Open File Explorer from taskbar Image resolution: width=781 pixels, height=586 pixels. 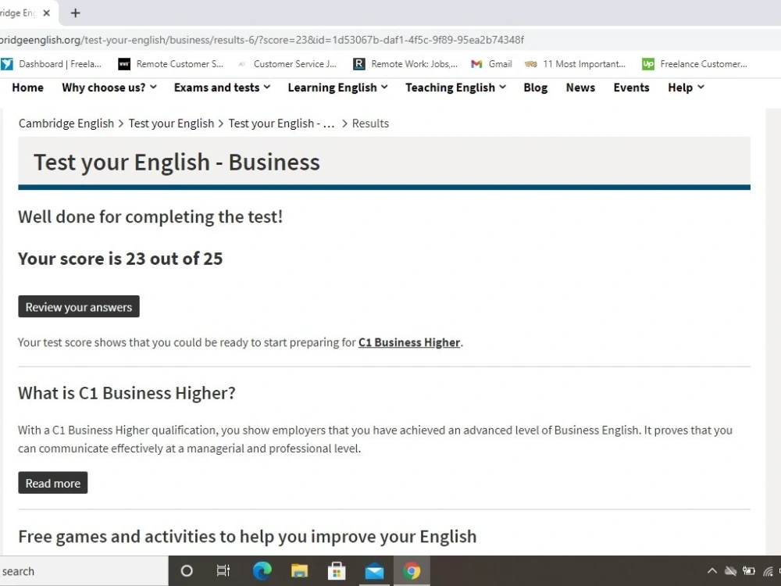(299, 571)
